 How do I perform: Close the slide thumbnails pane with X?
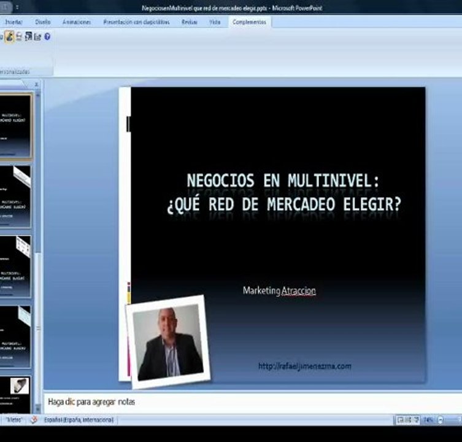36,85
